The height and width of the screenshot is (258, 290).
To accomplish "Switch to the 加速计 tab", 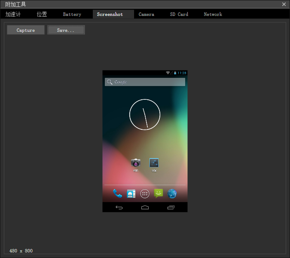I will (x=13, y=14).
